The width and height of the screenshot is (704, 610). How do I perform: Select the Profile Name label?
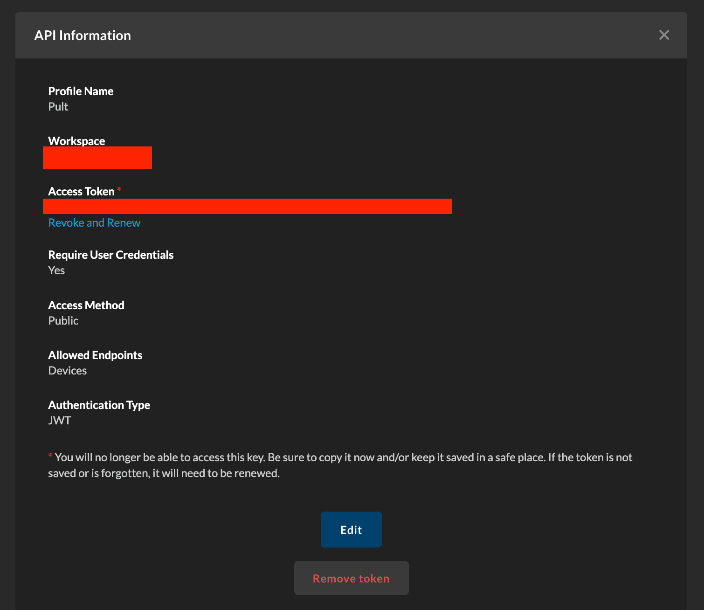[x=81, y=91]
